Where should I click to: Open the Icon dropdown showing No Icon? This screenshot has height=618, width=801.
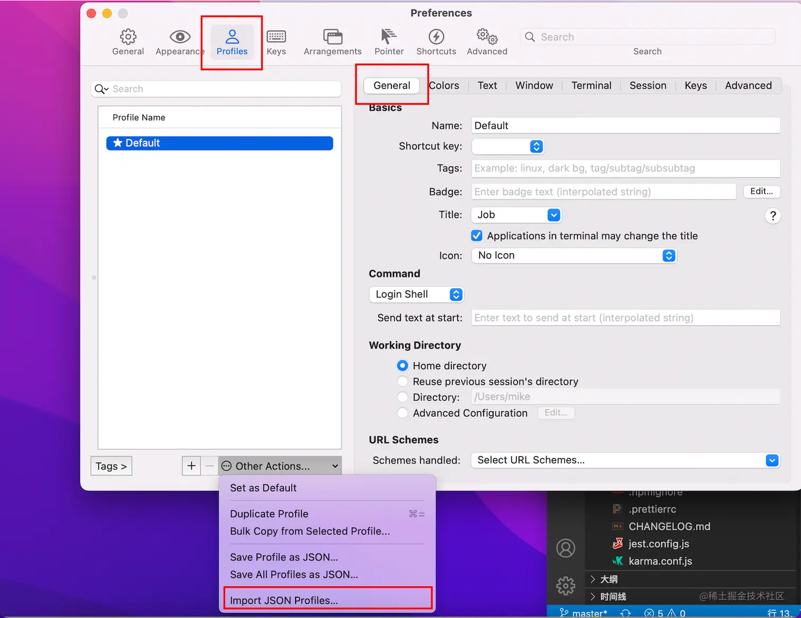coord(574,255)
